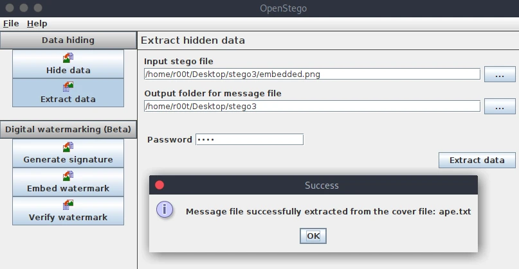Click the info icon in Success dialog
This screenshot has height=269, width=519.
pos(166,210)
